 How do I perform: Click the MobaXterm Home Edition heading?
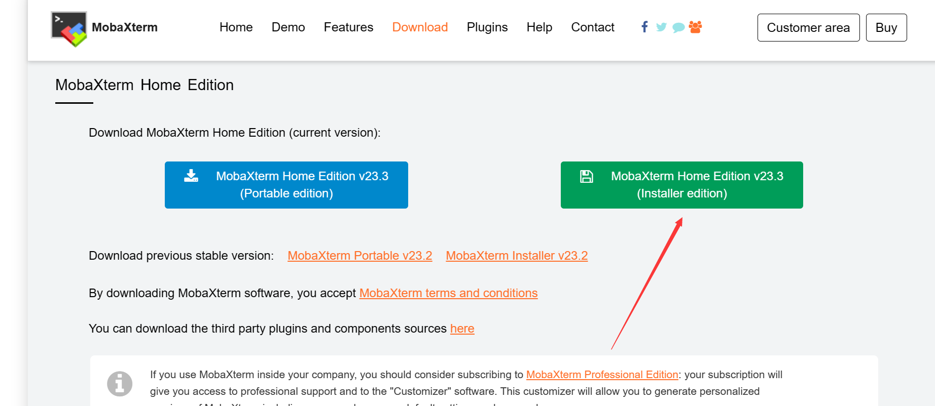[145, 85]
